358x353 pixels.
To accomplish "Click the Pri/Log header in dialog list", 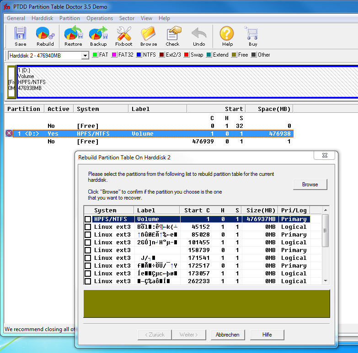I will (x=294, y=210).
